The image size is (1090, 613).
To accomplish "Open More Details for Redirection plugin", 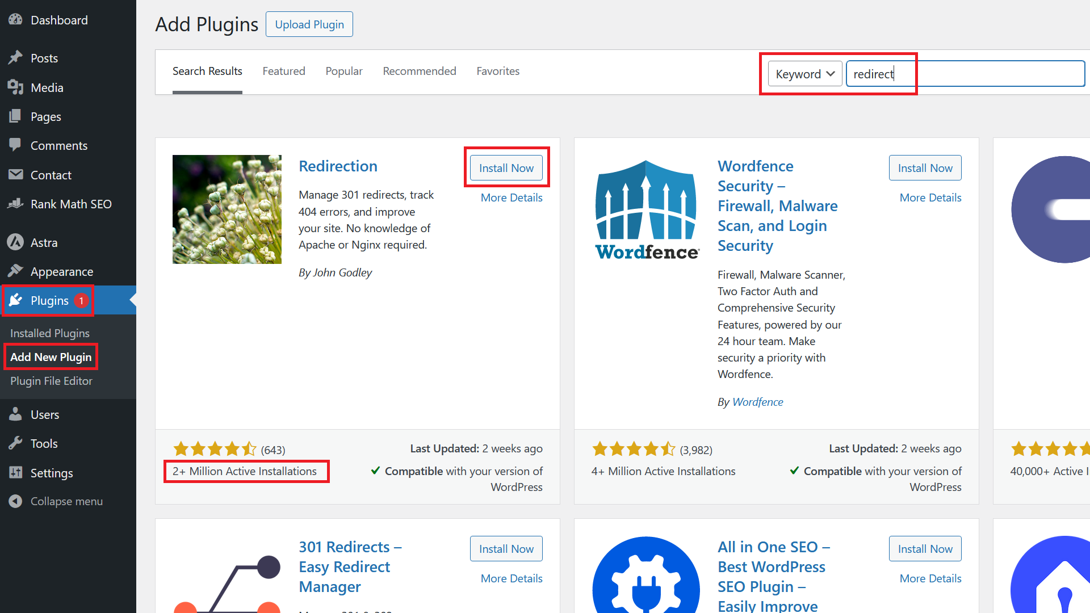I will 512,198.
